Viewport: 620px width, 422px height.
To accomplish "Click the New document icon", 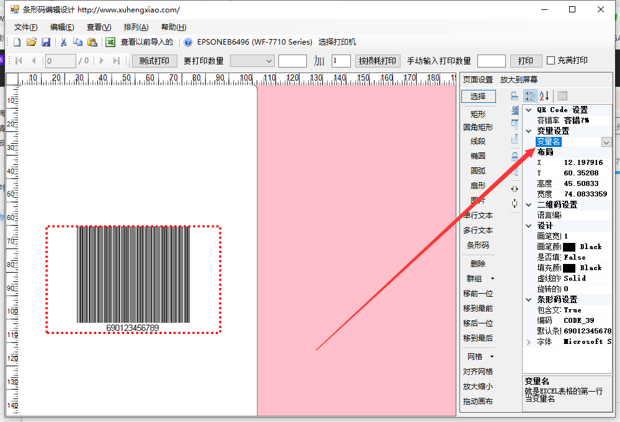I will (x=17, y=42).
